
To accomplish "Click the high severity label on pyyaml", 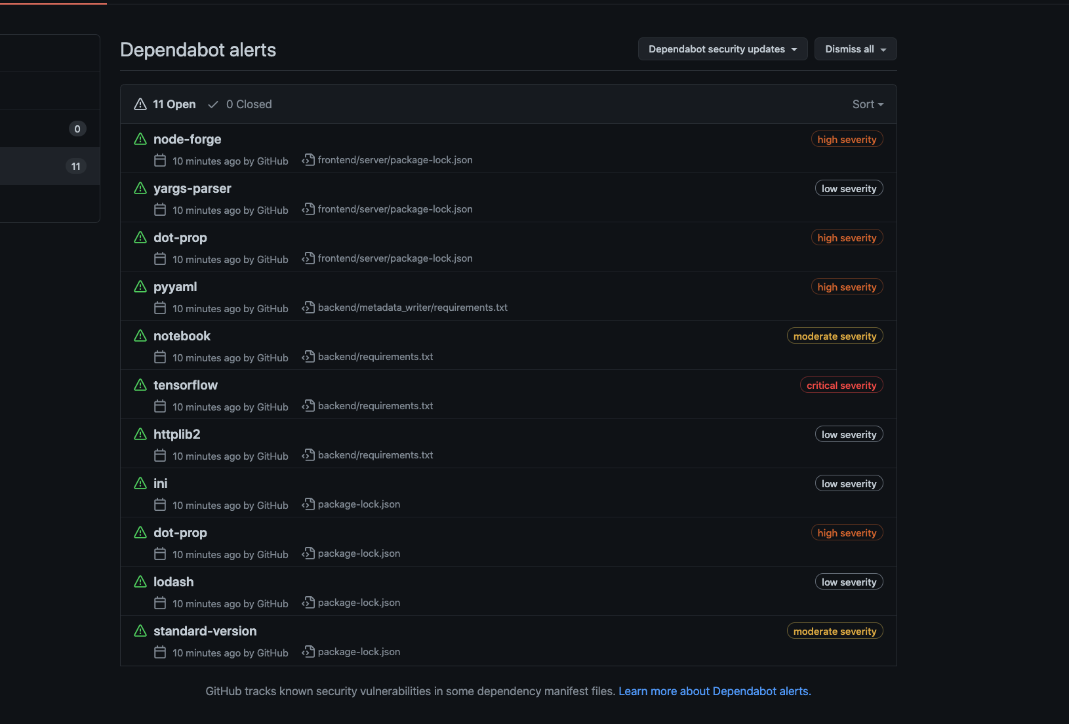I will [x=847, y=287].
